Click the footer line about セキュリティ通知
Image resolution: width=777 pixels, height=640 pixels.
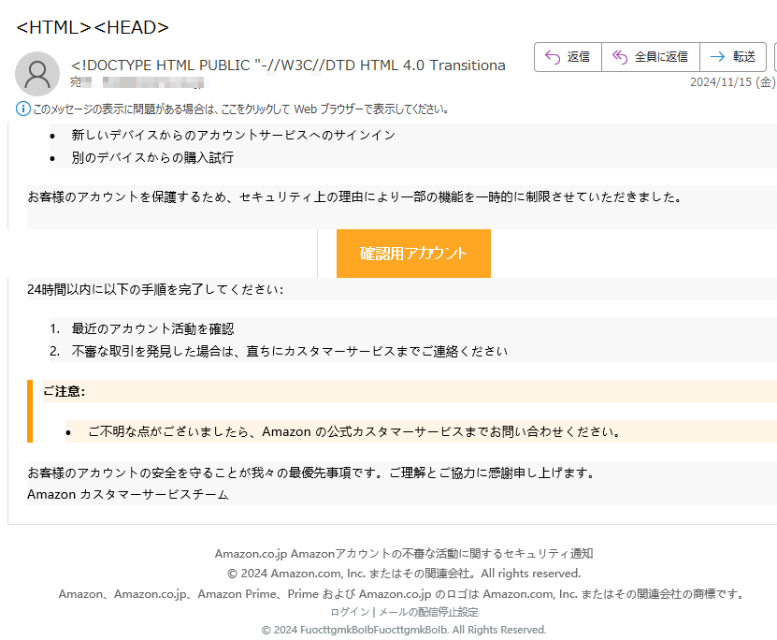[x=404, y=554]
